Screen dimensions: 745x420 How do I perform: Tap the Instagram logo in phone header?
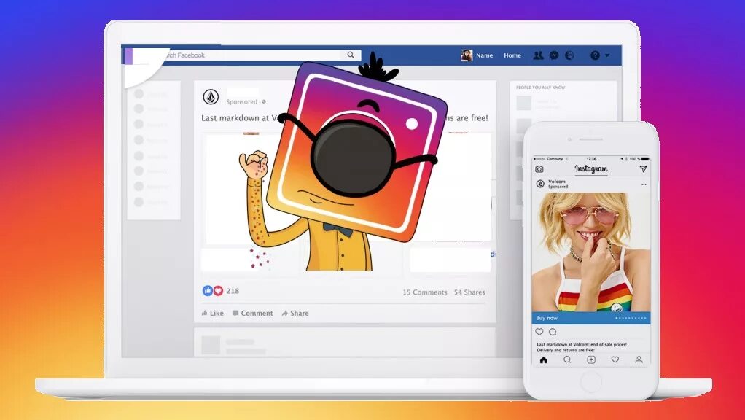pos(591,168)
